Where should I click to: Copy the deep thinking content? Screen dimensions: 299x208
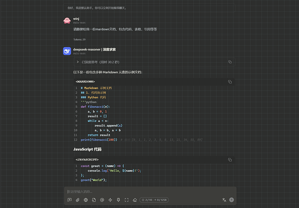coord(230,62)
